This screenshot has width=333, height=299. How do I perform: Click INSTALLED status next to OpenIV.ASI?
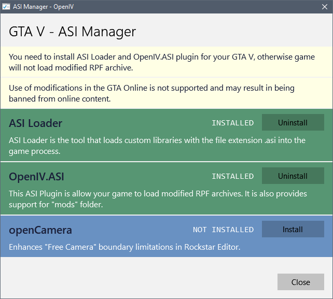click(x=232, y=177)
